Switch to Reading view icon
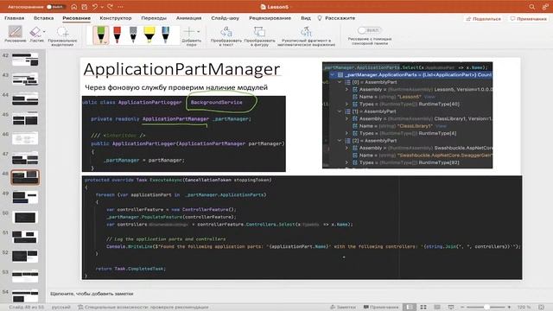Viewport: 553px width, 311px height. tap(437, 308)
